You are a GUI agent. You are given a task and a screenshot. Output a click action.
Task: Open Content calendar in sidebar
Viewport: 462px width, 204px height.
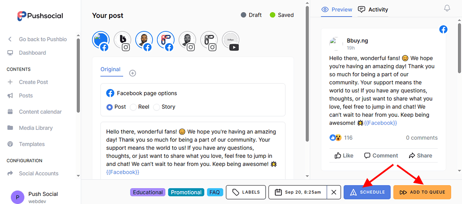click(x=40, y=112)
